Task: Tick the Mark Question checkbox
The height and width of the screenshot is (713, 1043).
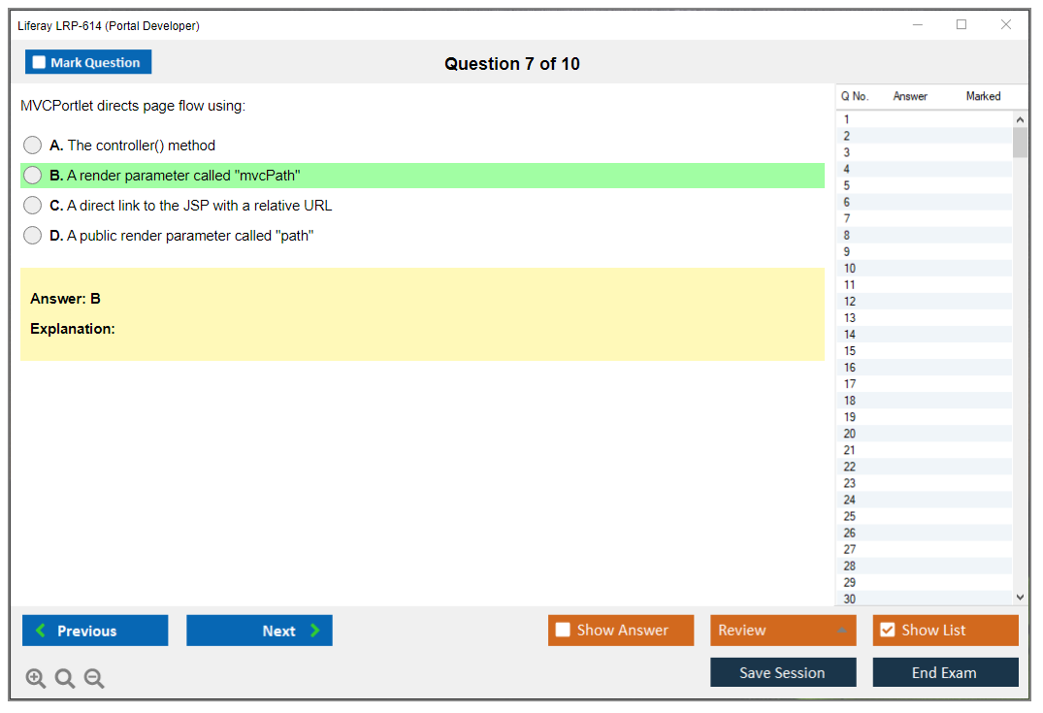Action: point(39,63)
